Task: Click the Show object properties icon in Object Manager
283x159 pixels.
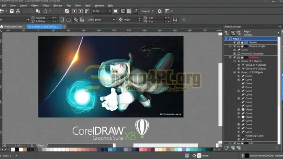Action: (226, 33)
